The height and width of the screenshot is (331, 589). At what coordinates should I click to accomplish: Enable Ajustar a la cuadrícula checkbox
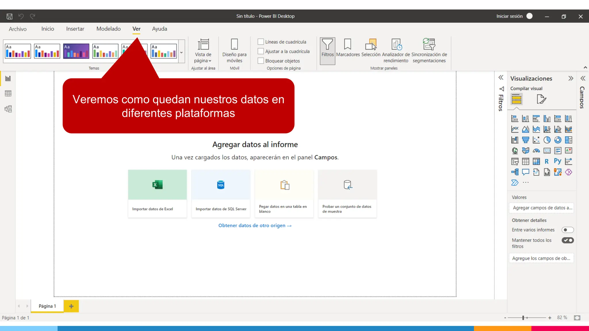[261, 51]
